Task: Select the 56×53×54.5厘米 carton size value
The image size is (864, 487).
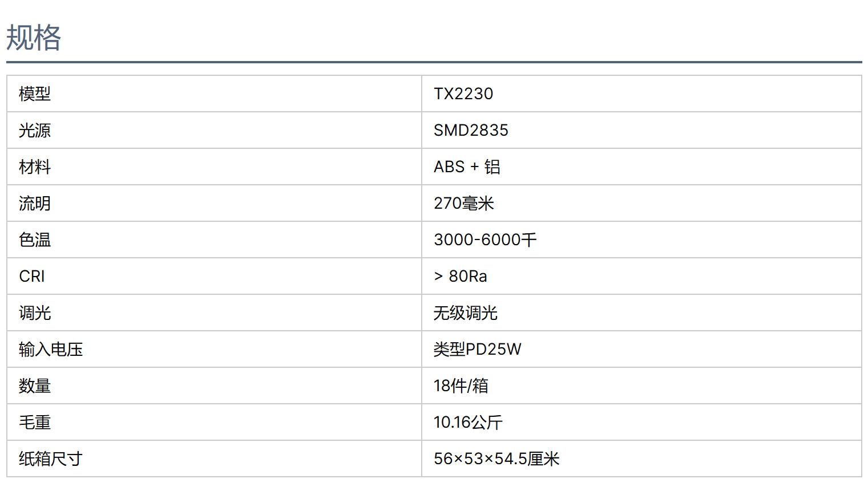Action: click(x=496, y=459)
